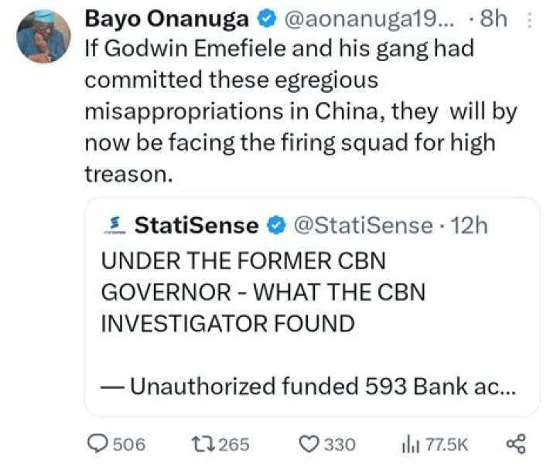Click Bayo Onanuga's blue verified badge
Screen dimensions: 557x466
pos(265,18)
